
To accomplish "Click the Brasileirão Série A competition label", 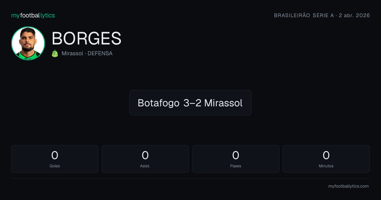I will pos(304,15).
